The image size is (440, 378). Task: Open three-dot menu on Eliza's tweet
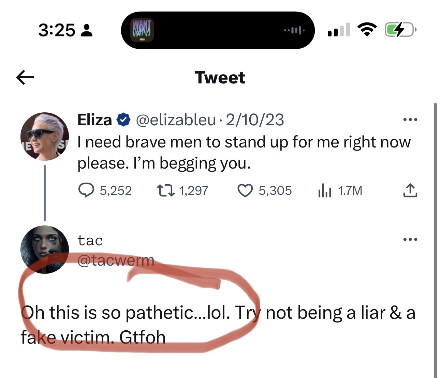coord(410,120)
